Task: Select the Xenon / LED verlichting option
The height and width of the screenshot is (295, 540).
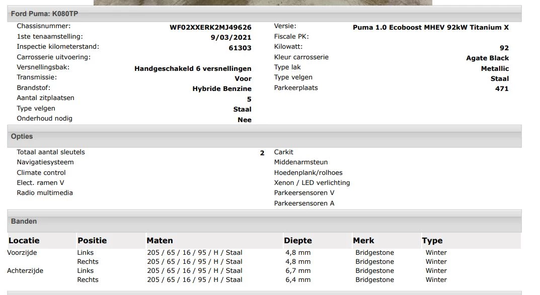Action: 312,182
